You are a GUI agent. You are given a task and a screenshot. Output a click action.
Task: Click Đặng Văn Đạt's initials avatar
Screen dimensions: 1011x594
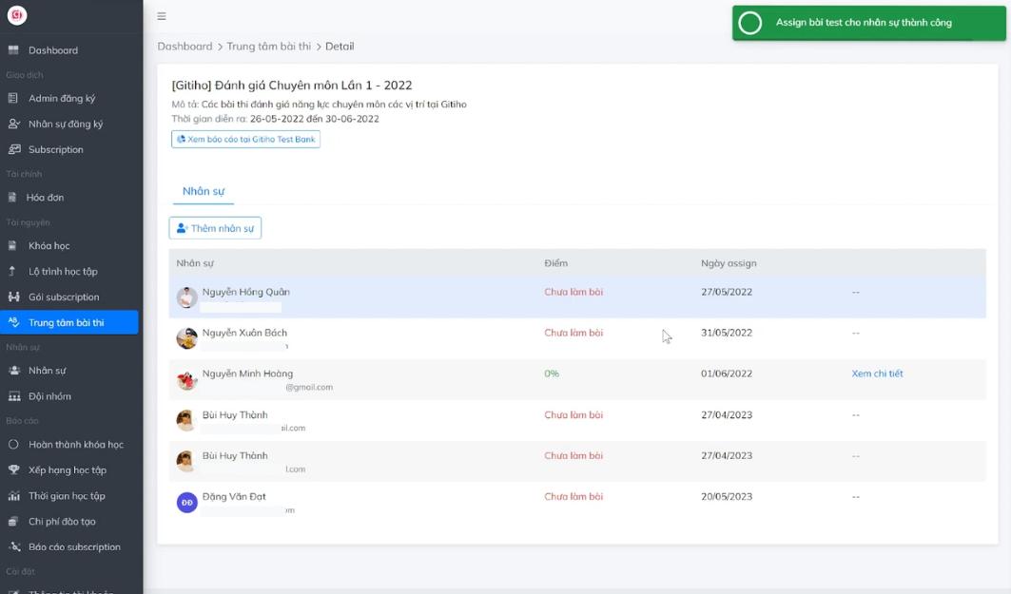point(186,502)
